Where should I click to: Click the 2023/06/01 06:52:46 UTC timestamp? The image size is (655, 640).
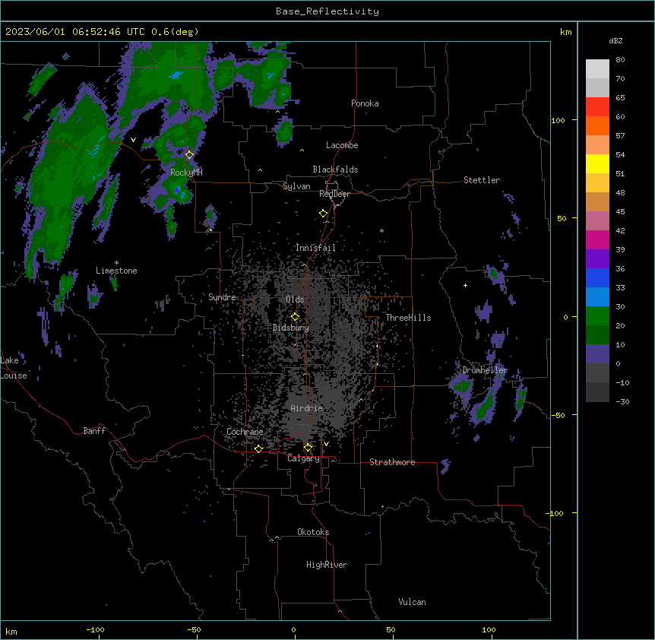75,32
